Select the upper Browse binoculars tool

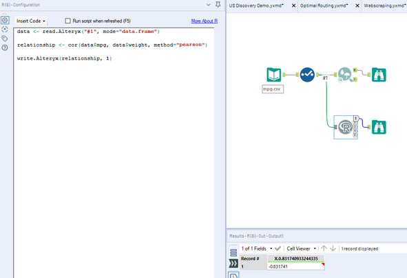coord(379,75)
